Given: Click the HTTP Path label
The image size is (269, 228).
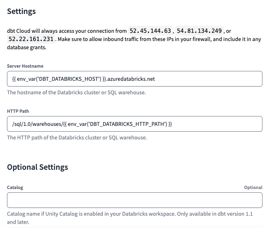Looking at the screenshot, I should [x=18, y=111].
